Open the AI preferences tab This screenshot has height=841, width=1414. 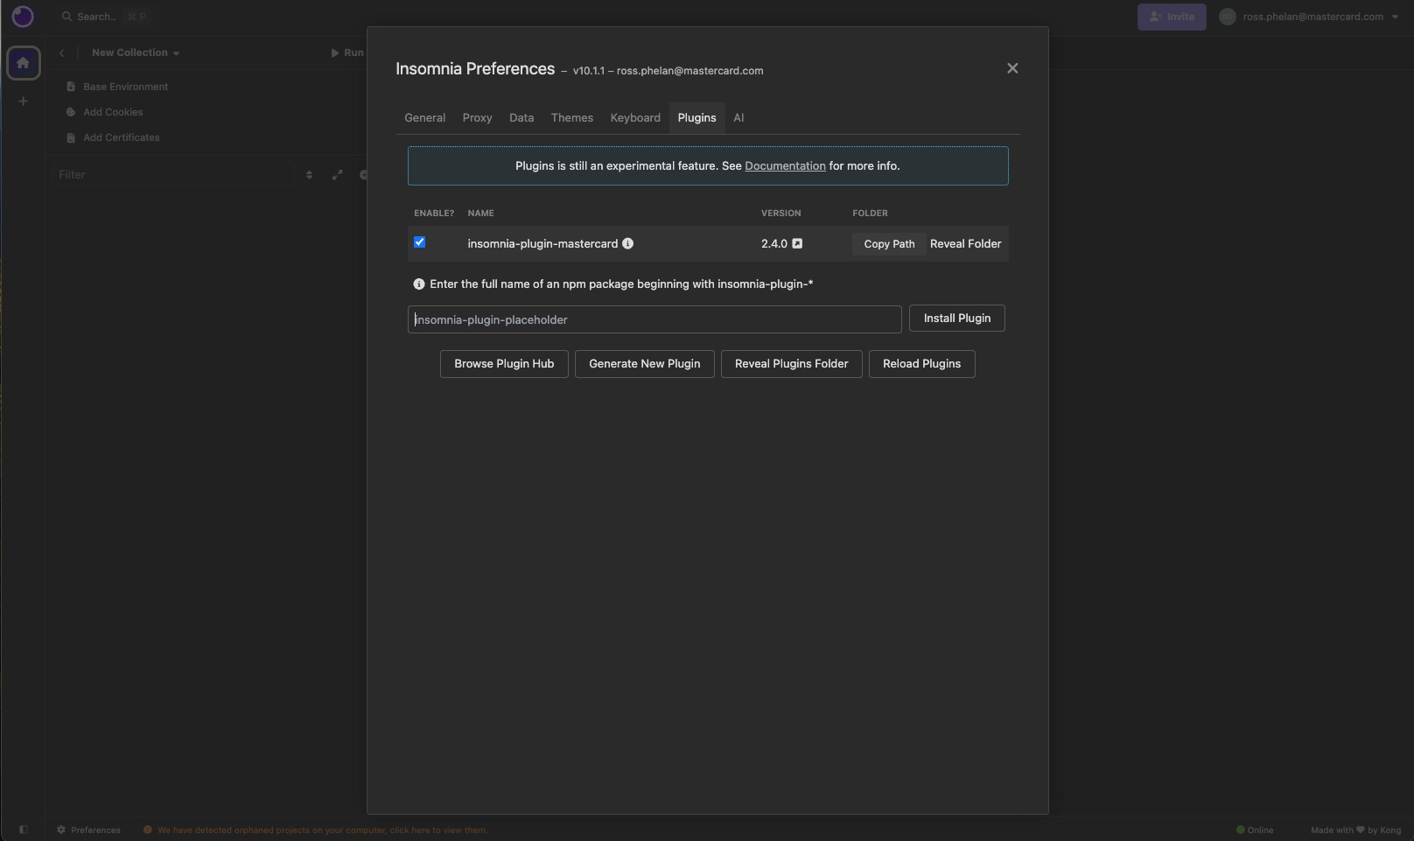738,117
